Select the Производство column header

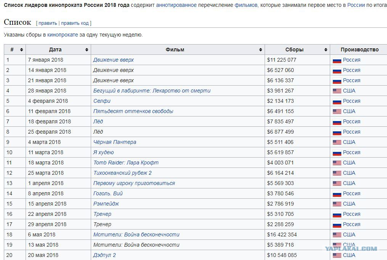pos(359,49)
